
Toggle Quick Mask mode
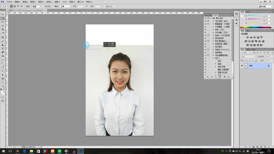3,98
